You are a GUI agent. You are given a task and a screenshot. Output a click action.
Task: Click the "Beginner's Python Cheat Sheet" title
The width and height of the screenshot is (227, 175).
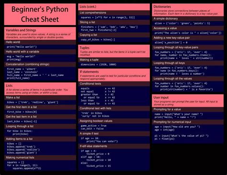point(40,14)
